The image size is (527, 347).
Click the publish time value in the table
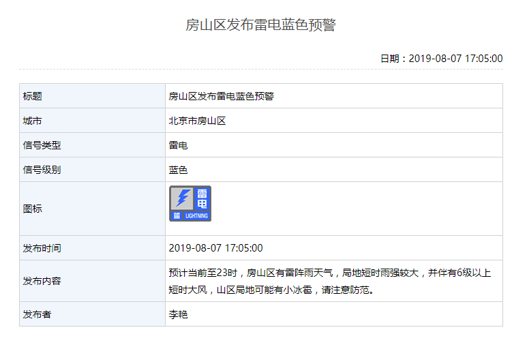pos(215,248)
